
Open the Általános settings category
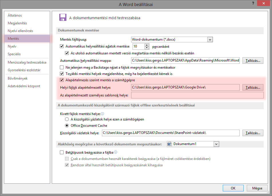click(x=15, y=15)
